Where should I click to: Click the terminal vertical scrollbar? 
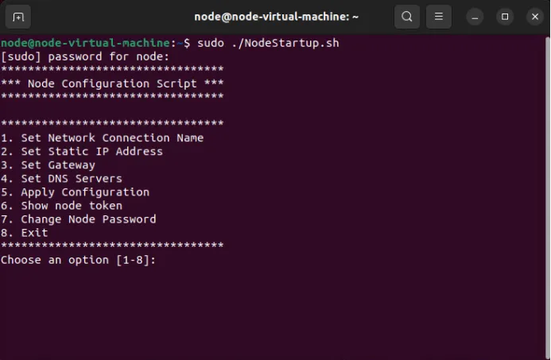[x=548, y=196]
